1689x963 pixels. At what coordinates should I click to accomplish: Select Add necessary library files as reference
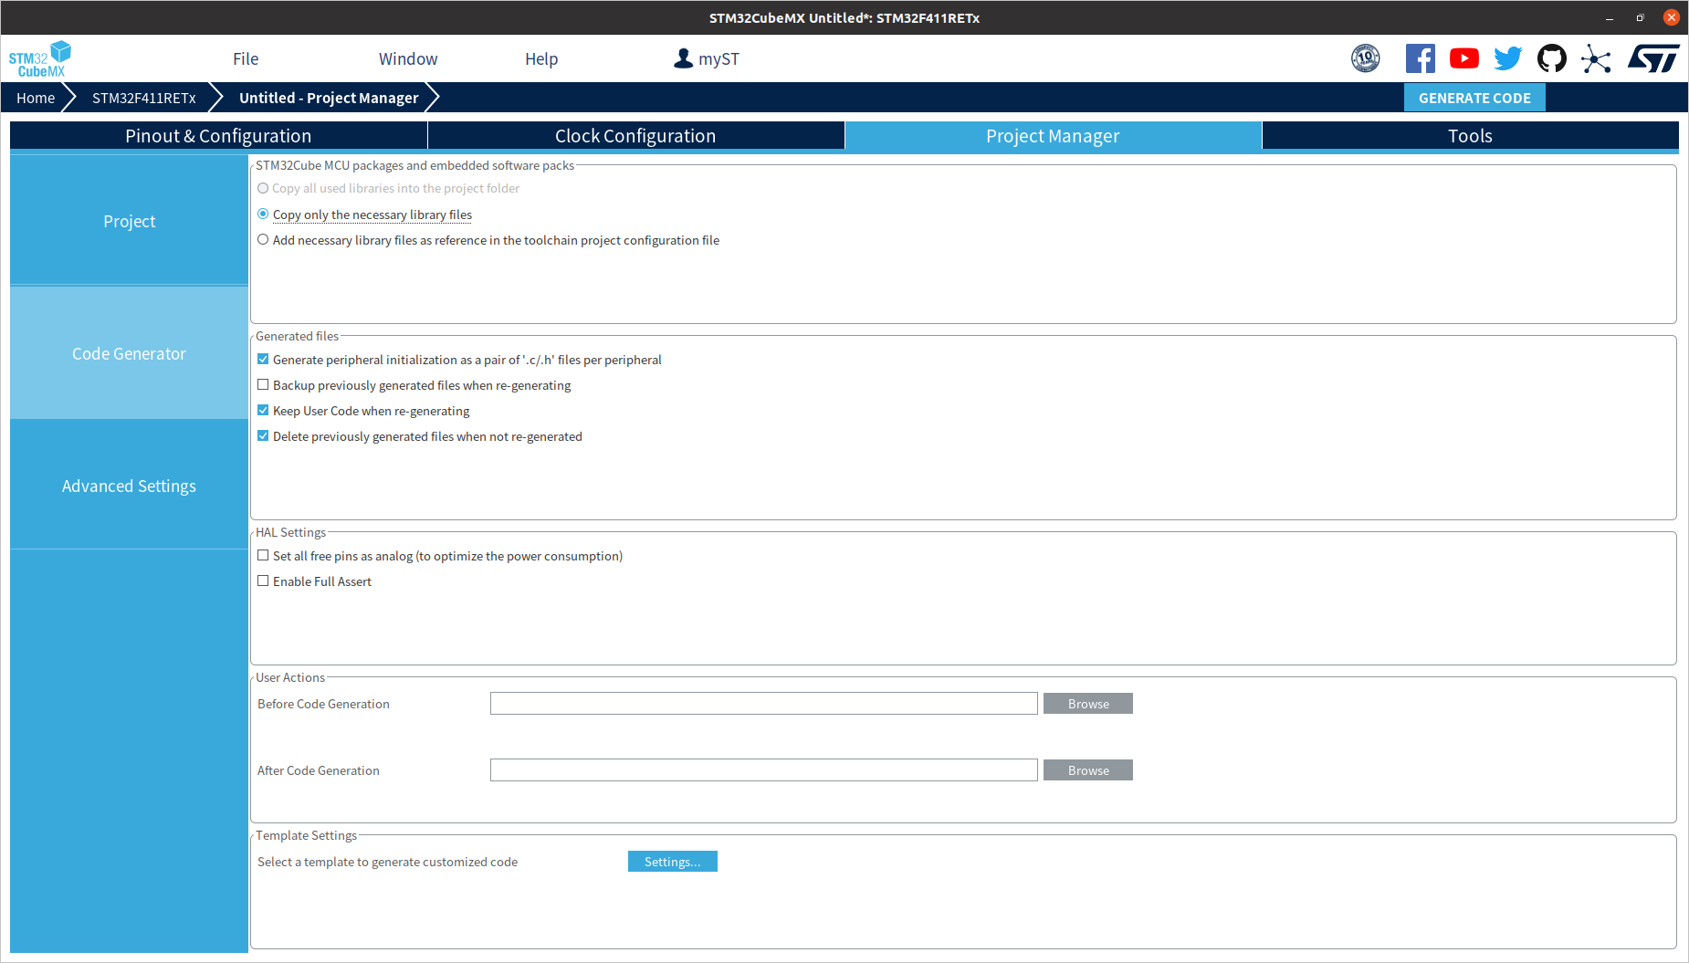(263, 240)
